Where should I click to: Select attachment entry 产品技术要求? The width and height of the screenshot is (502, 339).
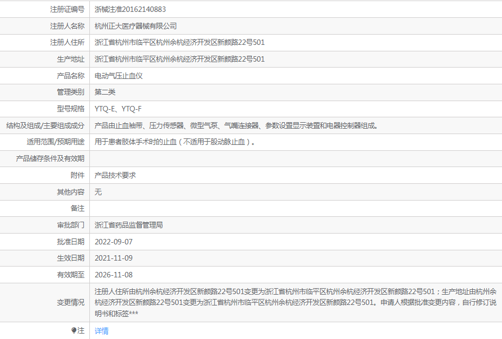coord(115,175)
